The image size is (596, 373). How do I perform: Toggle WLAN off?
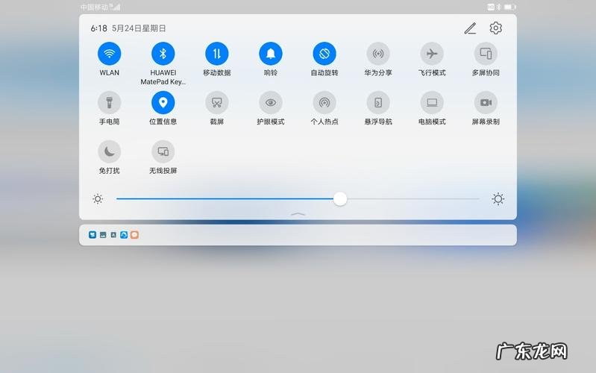[x=110, y=54]
